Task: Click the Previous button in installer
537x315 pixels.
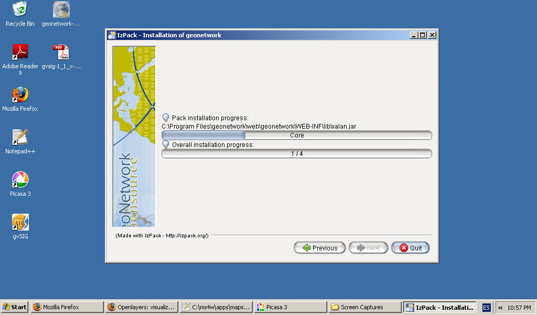Action: 319,248
